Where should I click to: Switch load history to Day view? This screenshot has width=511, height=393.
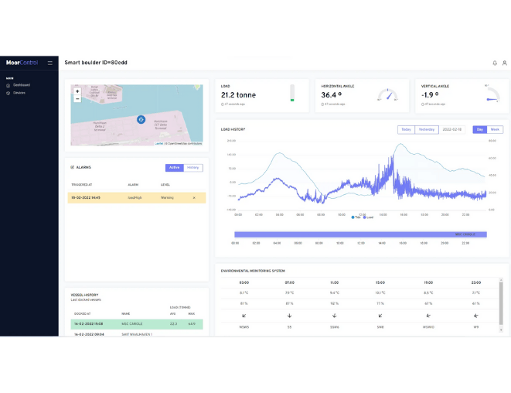tap(480, 130)
